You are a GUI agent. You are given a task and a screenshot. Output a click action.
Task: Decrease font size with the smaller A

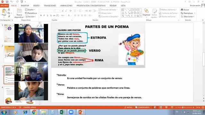pos(66,11)
